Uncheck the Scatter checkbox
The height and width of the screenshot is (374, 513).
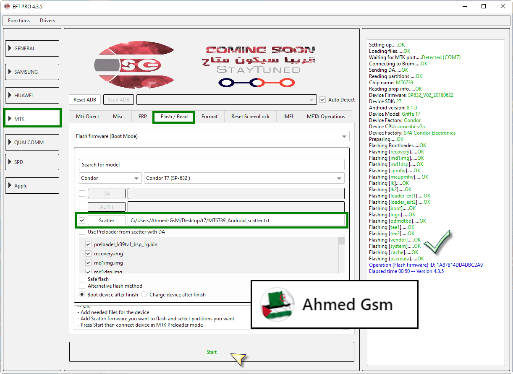[82, 221]
